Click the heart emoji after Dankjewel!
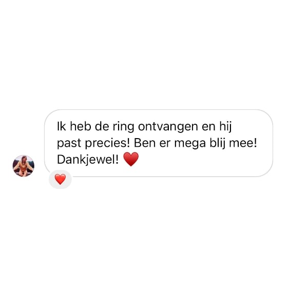Viewport: 308px width, 308px height. coord(131,159)
